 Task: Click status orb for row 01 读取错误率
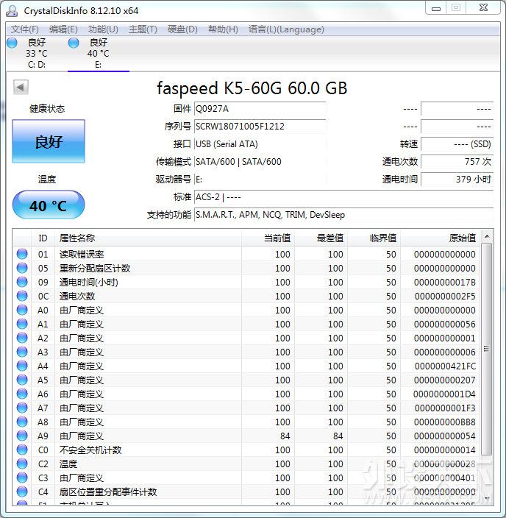[x=22, y=254]
